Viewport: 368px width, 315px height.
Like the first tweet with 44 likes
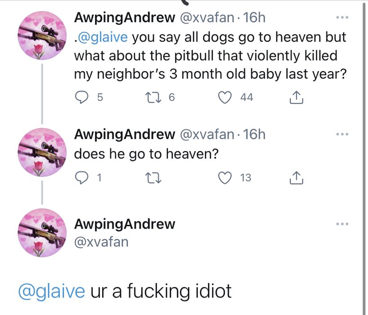tap(225, 97)
